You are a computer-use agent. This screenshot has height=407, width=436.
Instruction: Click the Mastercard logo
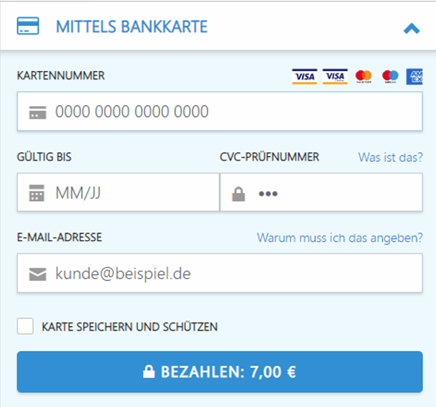point(363,76)
